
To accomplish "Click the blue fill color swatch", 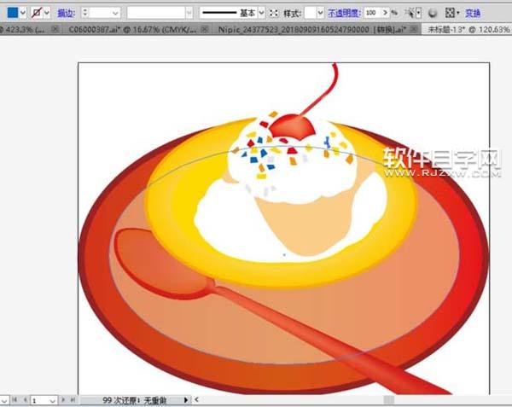I will tap(12, 13).
